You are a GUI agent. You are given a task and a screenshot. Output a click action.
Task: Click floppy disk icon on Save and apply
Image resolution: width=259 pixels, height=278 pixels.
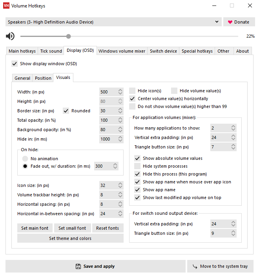click(x=78, y=266)
